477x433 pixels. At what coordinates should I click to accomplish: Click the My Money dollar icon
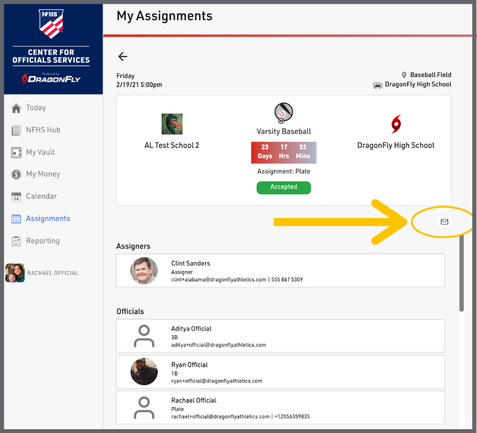coord(16,175)
